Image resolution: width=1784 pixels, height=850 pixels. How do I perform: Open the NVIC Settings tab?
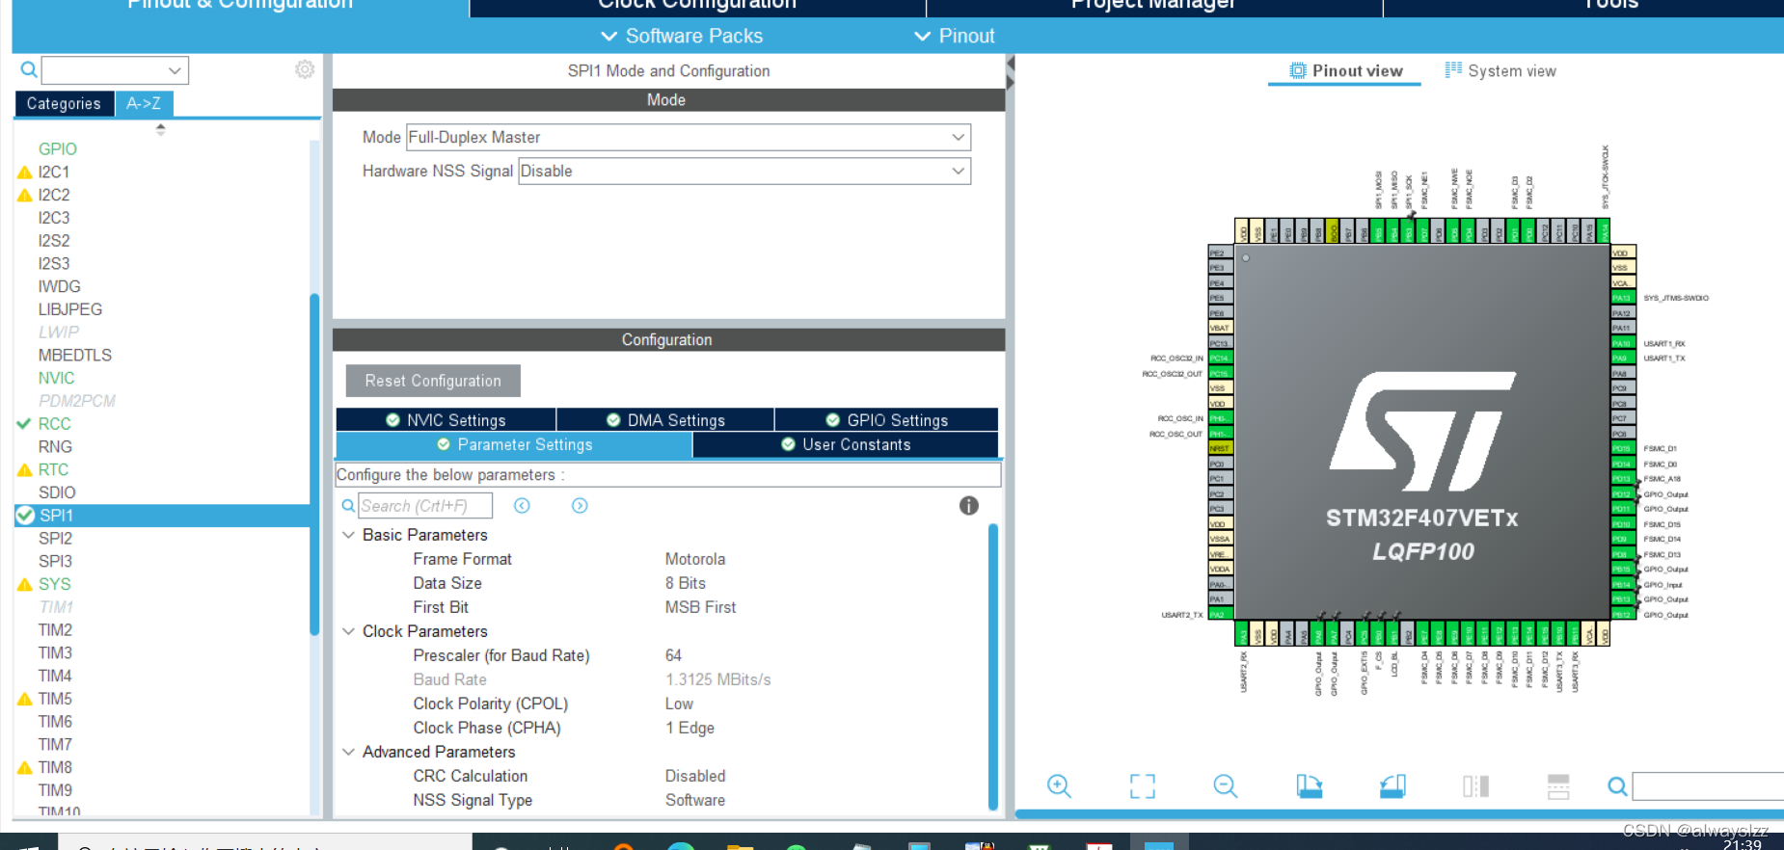pyautogui.click(x=446, y=420)
